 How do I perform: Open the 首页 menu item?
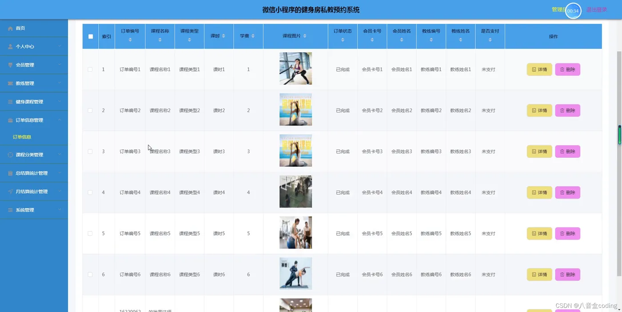point(34,28)
